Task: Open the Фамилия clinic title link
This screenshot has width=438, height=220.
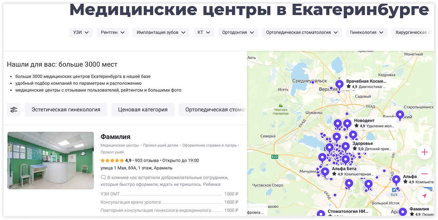Action: tap(115, 137)
